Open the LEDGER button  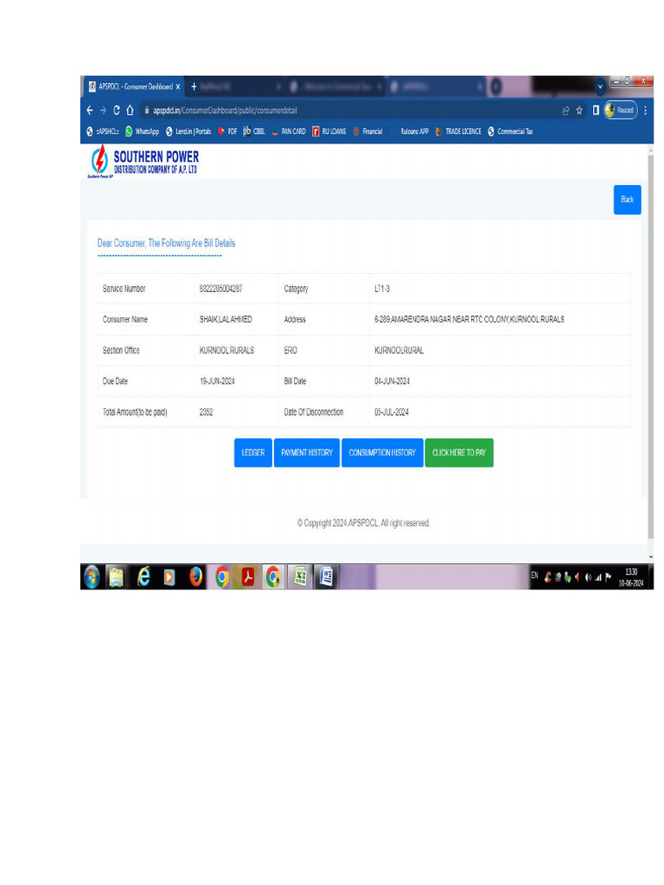coord(253,453)
